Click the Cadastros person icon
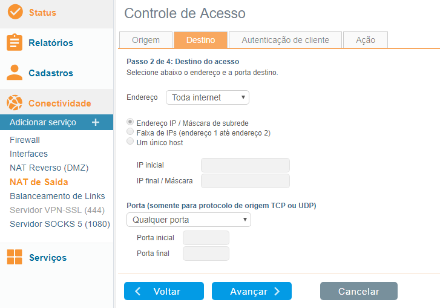The width and height of the screenshot is (440, 308). [x=15, y=73]
